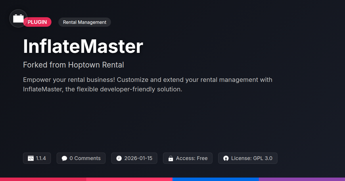Viewport: 345px width, 181px height.
Task: Click the code version icon beside 1.1.4
Action: point(31,158)
